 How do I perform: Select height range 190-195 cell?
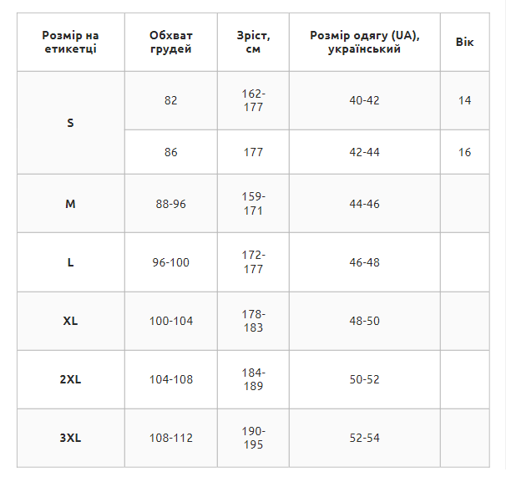pos(253,438)
